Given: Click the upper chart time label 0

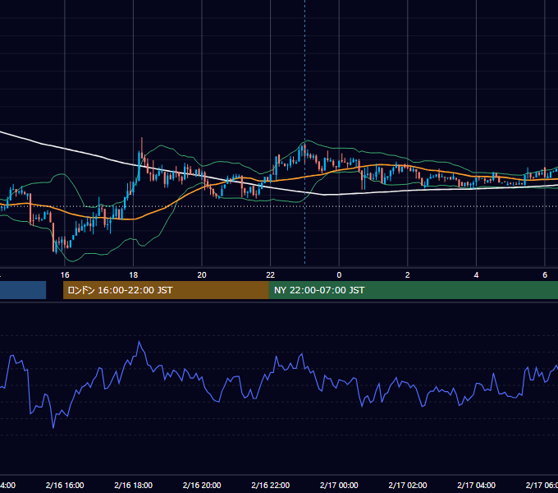Looking at the screenshot, I should coord(339,275).
